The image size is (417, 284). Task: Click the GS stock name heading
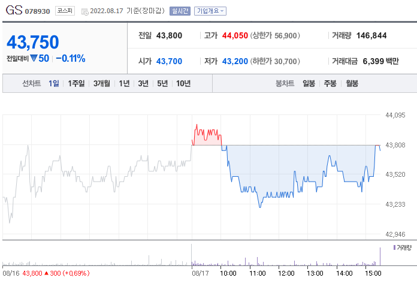(x=14, y=10)
